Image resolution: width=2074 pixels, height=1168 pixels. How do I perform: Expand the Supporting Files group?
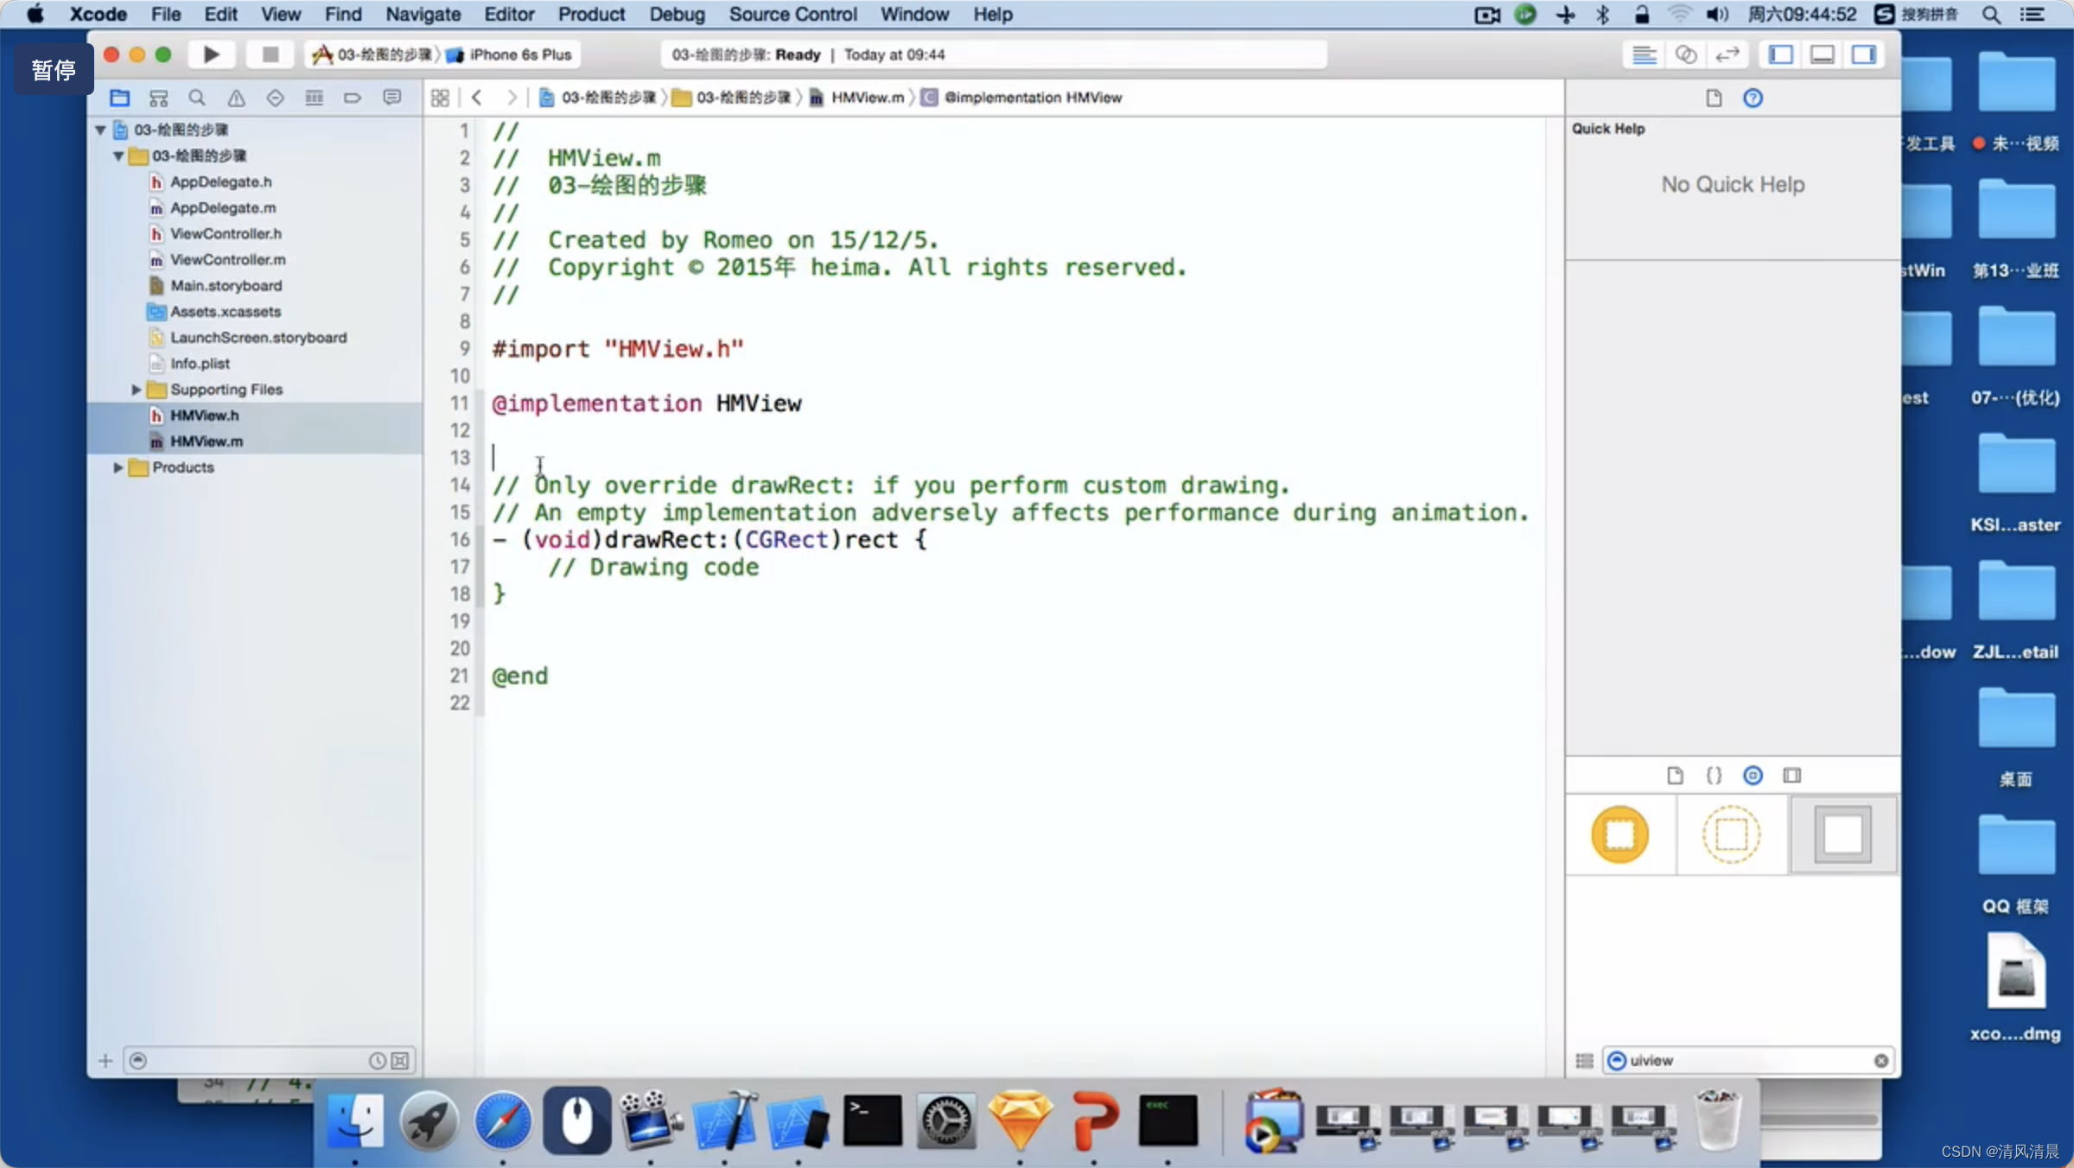pos(136,390)
